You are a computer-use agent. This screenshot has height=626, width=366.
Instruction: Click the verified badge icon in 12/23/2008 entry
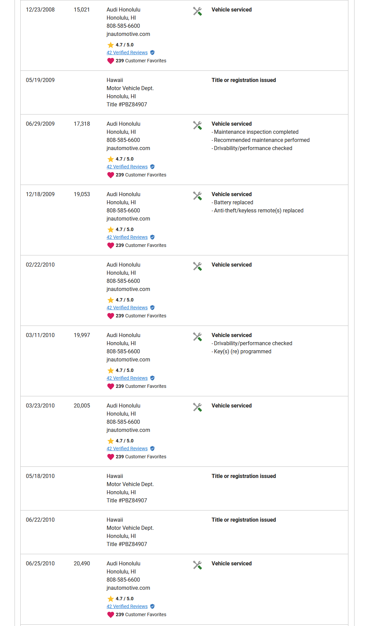coord(152,53)
